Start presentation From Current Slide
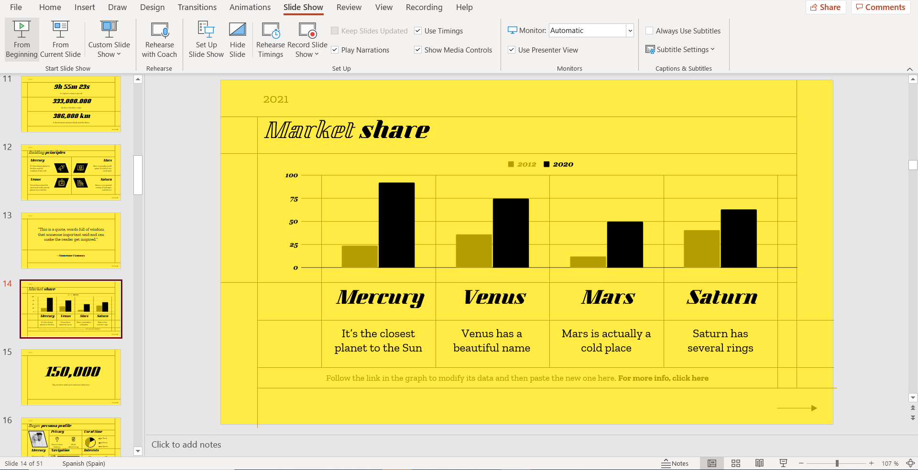 [60, 40]
